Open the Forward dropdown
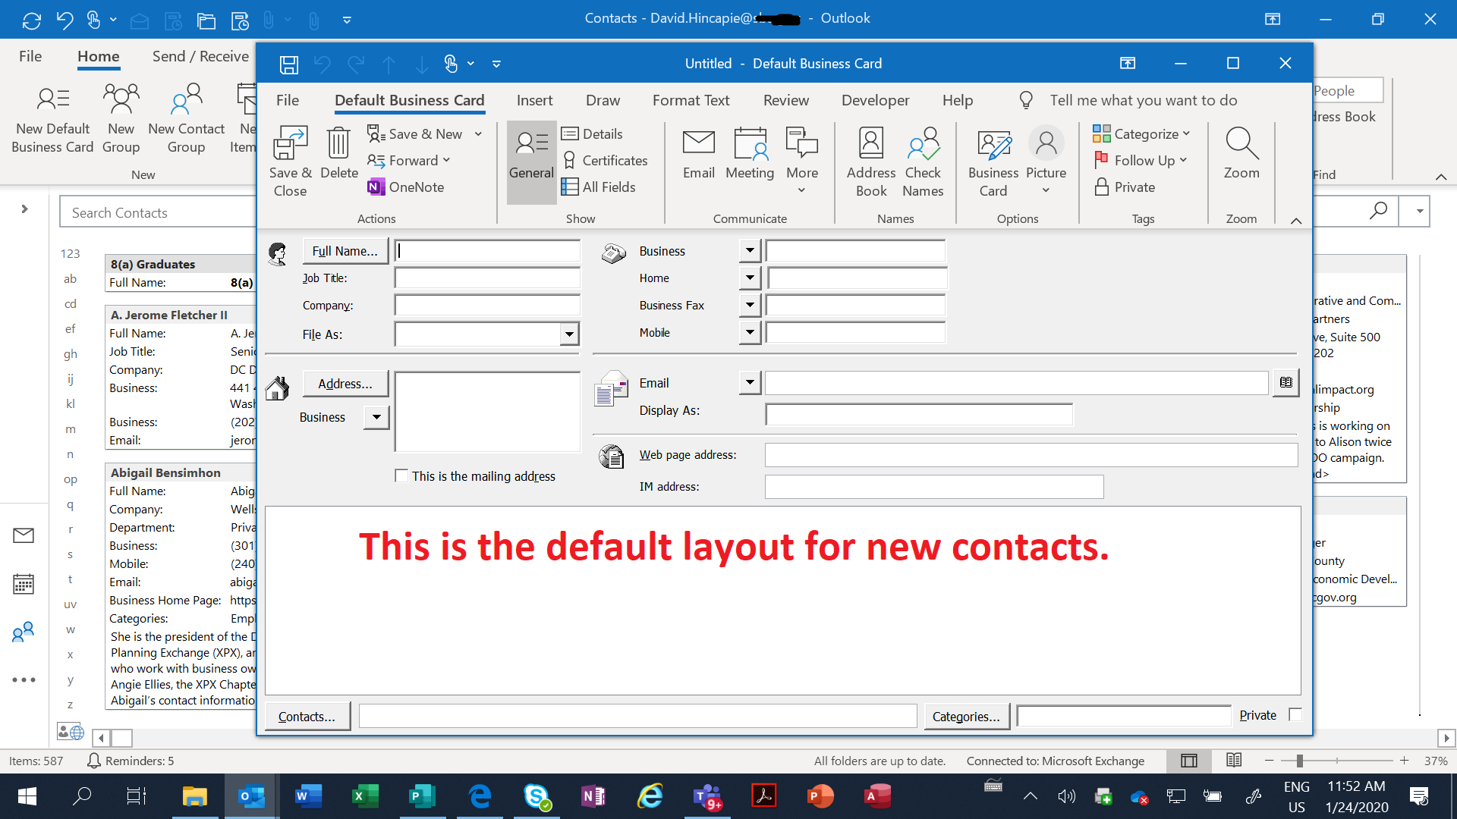The image size is (1457, 819). (x=446, y=161)
